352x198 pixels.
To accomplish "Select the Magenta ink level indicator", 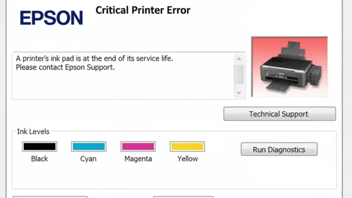I will [137, 146].
